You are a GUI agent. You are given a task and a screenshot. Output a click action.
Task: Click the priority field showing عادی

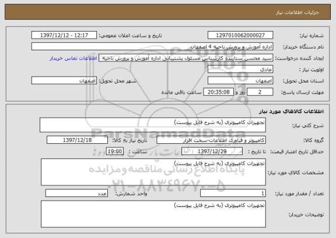[240, 70]
